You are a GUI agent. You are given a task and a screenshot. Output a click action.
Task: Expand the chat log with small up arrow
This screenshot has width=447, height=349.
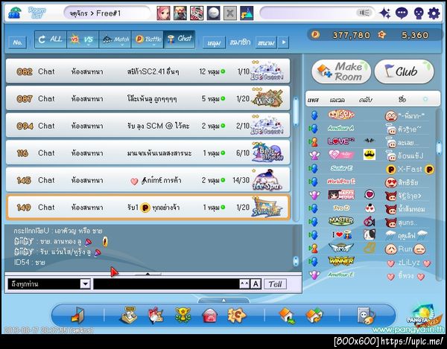(x=148, y=274)
